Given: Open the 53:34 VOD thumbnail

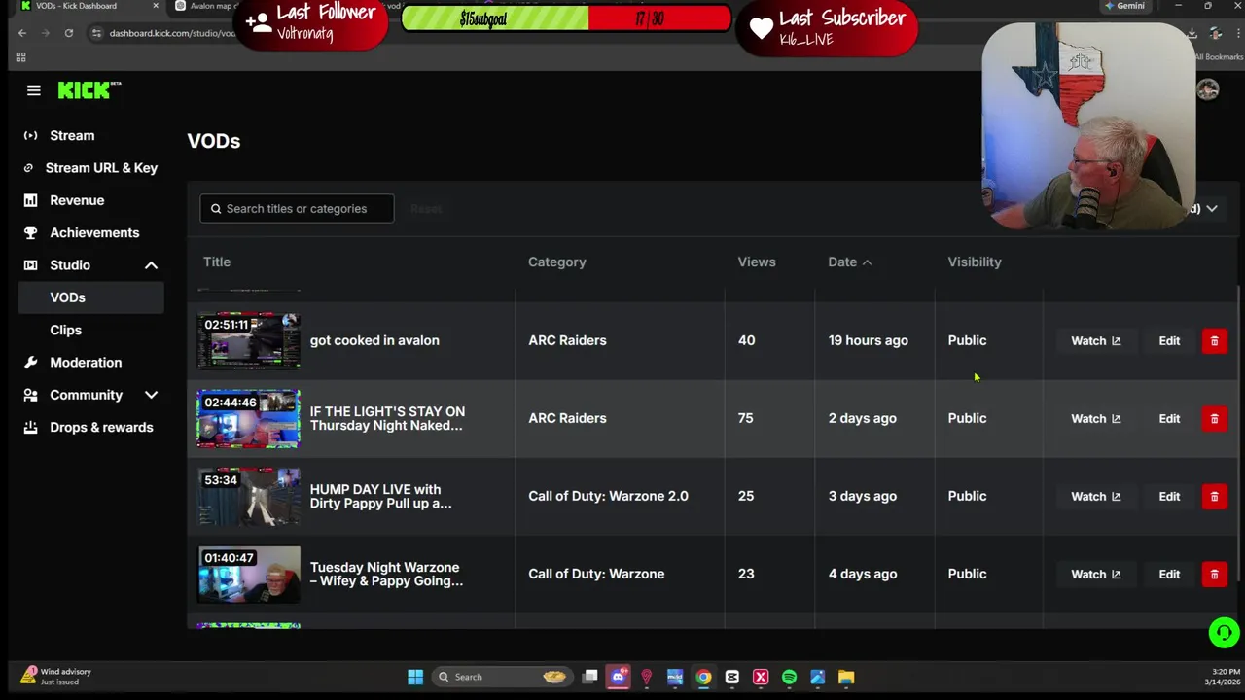Looking at the screenshot, I should 248,496.
